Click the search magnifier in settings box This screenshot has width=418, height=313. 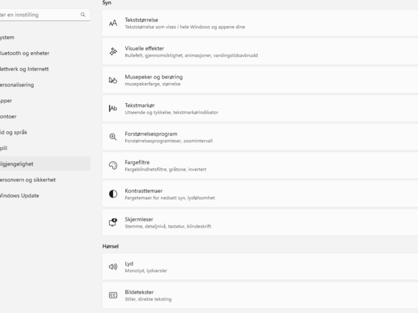(x=83, y=15)
